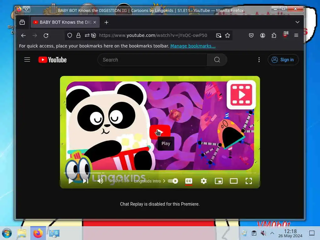
Task: Click the large red Play button on video
Action: [160, 132]
